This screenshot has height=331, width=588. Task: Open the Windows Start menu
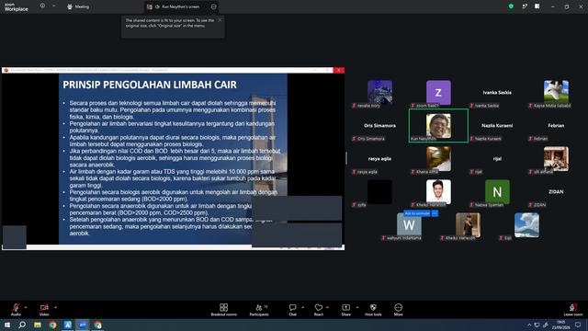(x=7, y=325)
